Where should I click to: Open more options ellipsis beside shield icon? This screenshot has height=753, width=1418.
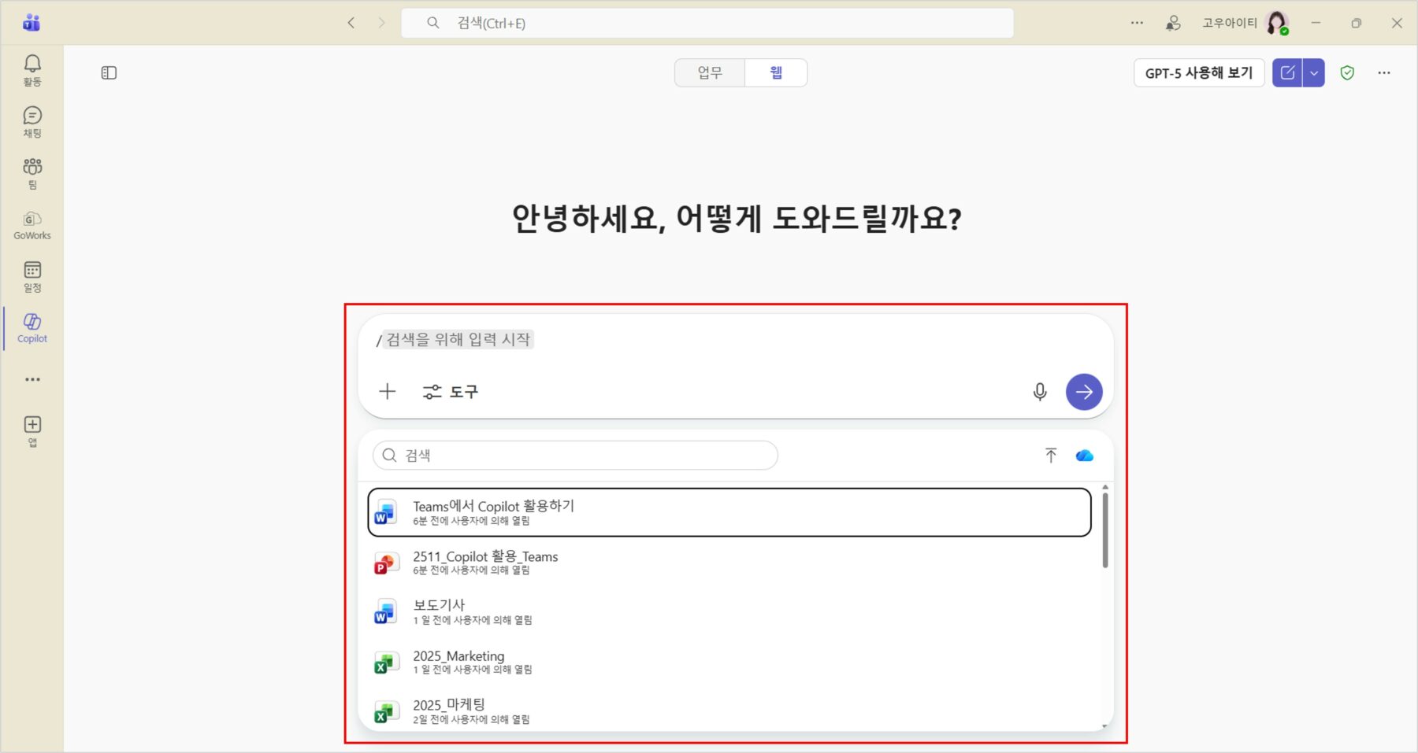(x=1383, y=73)
